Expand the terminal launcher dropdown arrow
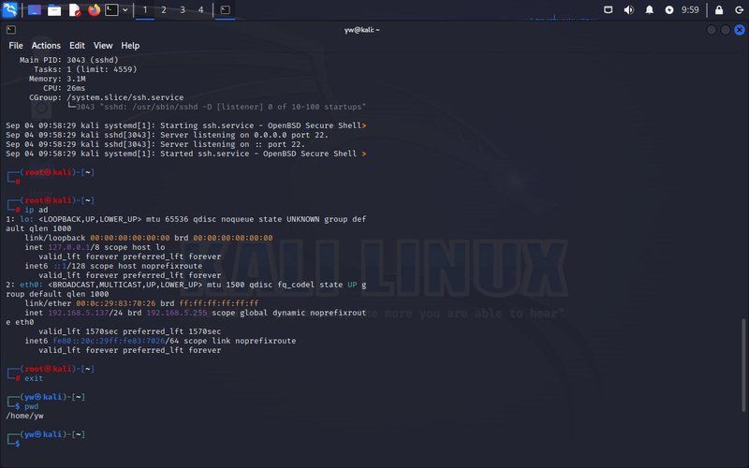 click(125, 10)
